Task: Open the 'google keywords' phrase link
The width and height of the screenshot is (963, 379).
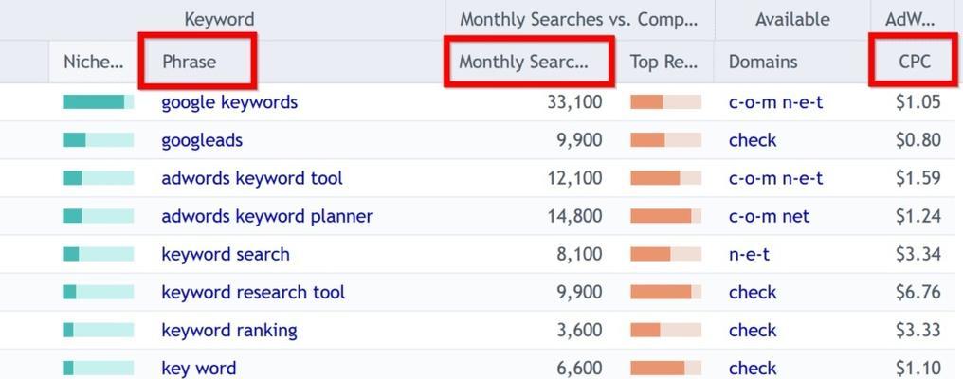Action: [229, 102]
